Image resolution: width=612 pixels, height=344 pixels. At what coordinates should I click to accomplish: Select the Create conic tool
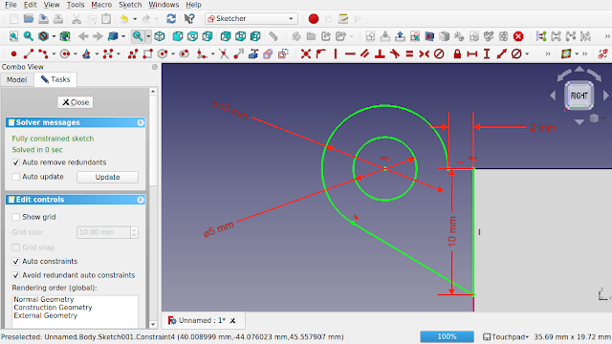(x=86, y=54)
